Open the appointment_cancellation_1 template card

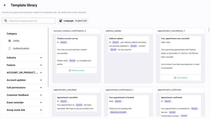[180, 56]
